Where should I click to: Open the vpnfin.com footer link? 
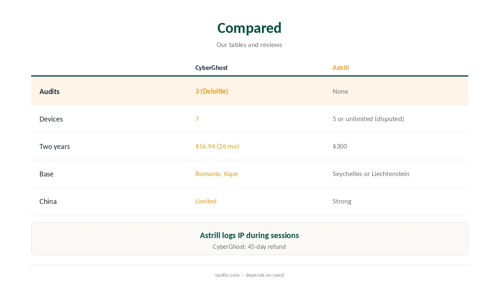click(227, 275)
